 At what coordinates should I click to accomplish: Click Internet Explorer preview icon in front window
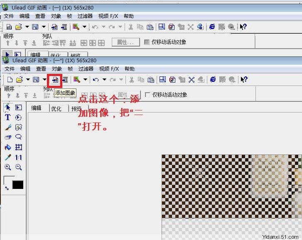click(x=213, y=79)
